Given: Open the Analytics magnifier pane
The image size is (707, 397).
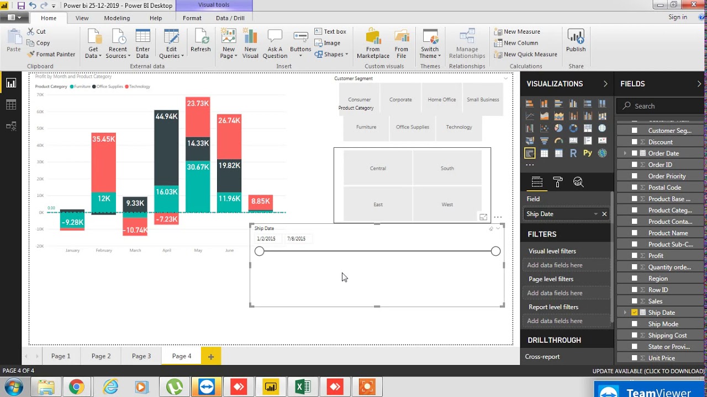Looking at the screenshot, I should (578, 182).
